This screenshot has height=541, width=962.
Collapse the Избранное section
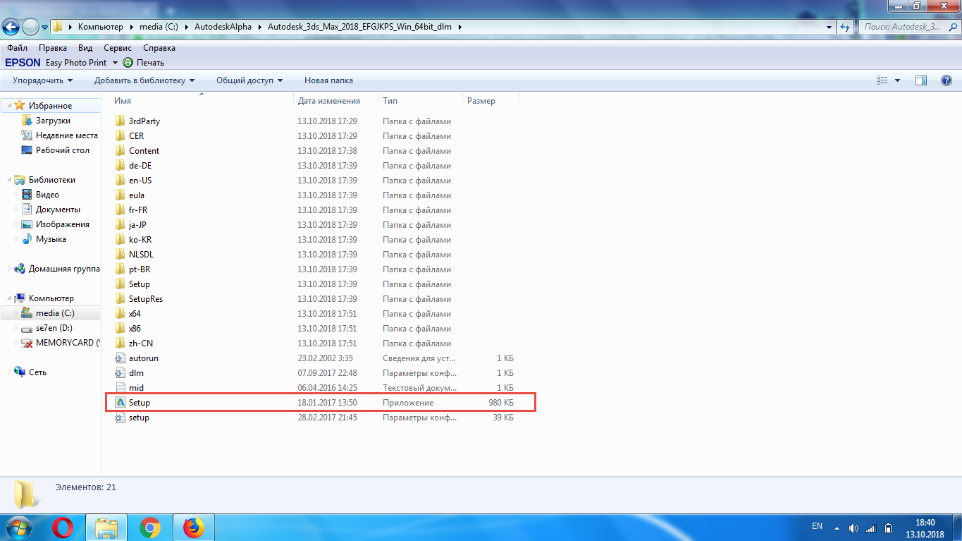click(8, 106)
